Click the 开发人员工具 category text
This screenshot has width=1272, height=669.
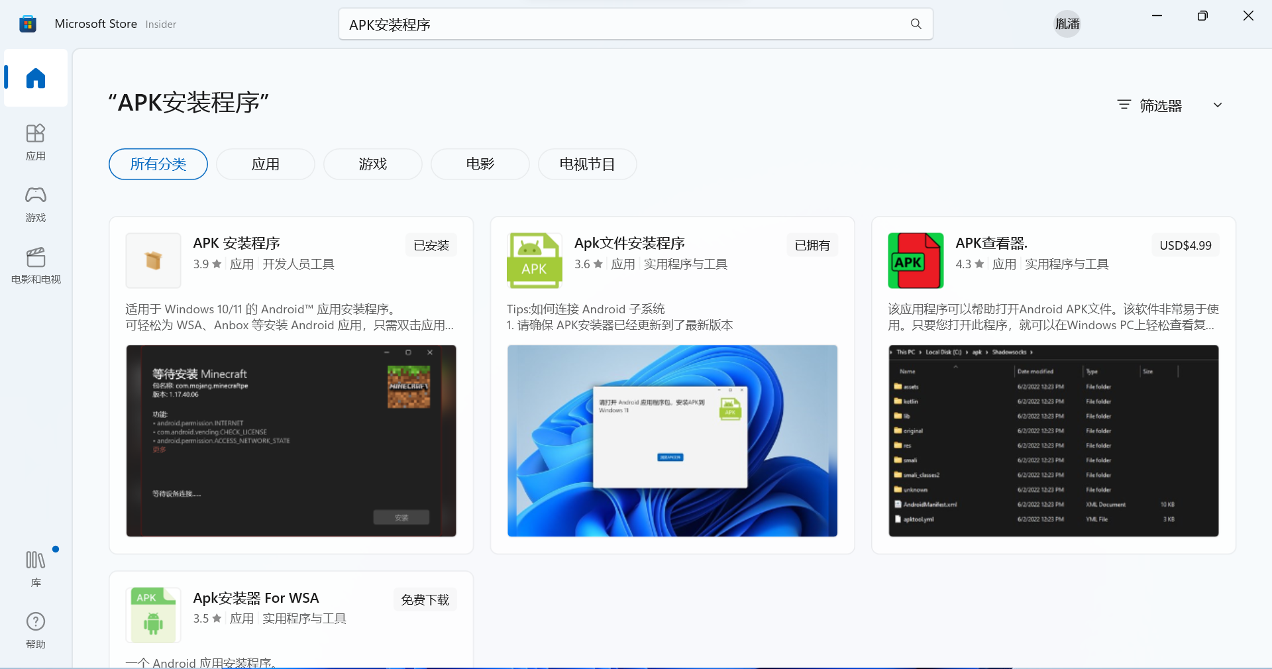click(298, 264)
